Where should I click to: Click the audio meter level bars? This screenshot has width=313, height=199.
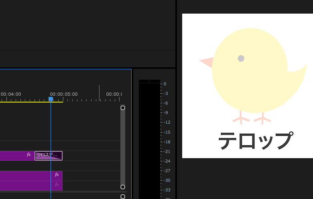(x=150, y=141)
